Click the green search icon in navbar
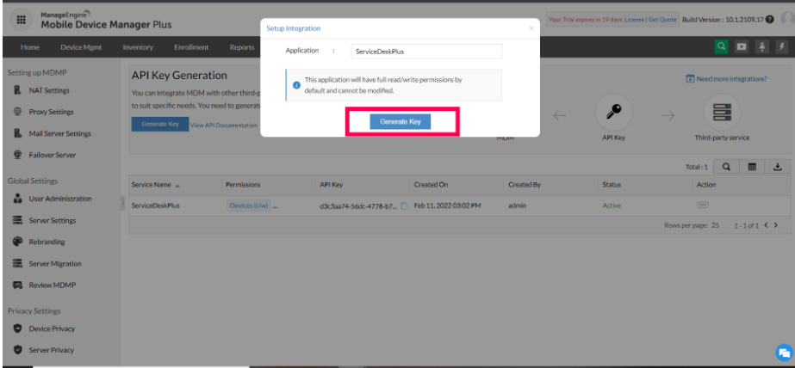Screen dimensions: 795x368 tap(721, 46)
